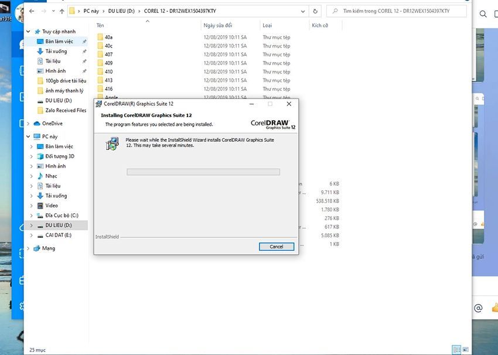Image resolution: width=498 pixels, height=355 pixels.
Task: Expand the Mạng network node
Action: click(28, 248)
